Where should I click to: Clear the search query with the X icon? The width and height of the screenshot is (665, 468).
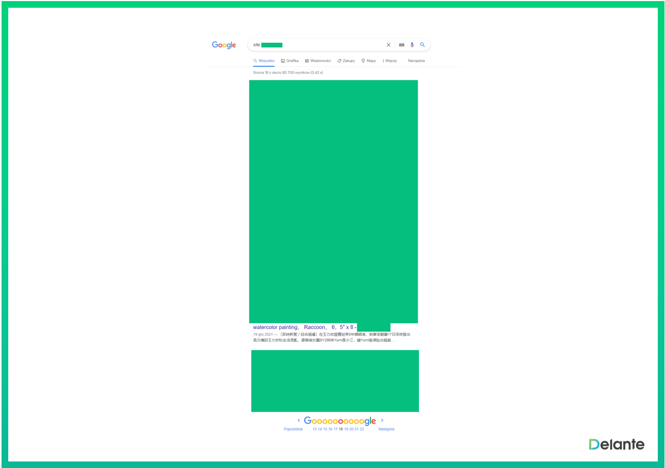389,45
